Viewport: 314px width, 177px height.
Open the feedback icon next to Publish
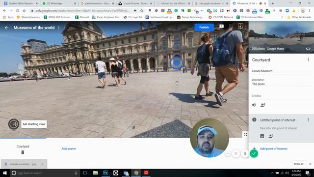[x=221, y=26]
